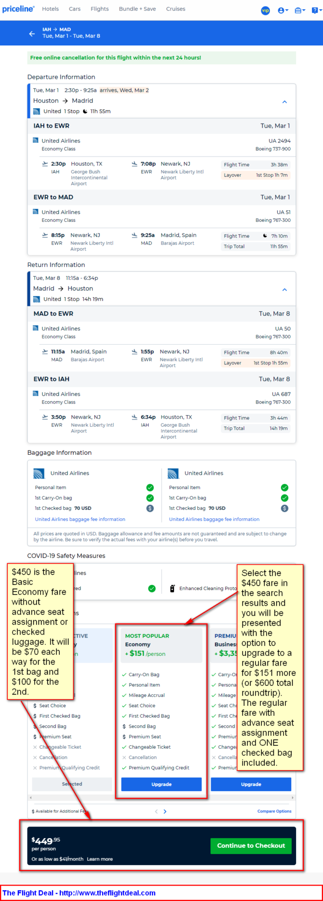Open the Compare Options link
The image size is (323, 901).
274,811
